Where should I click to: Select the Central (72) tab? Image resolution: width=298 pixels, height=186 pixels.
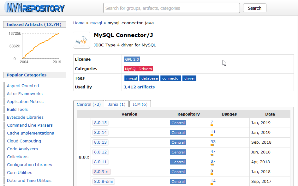click(88, 104)
